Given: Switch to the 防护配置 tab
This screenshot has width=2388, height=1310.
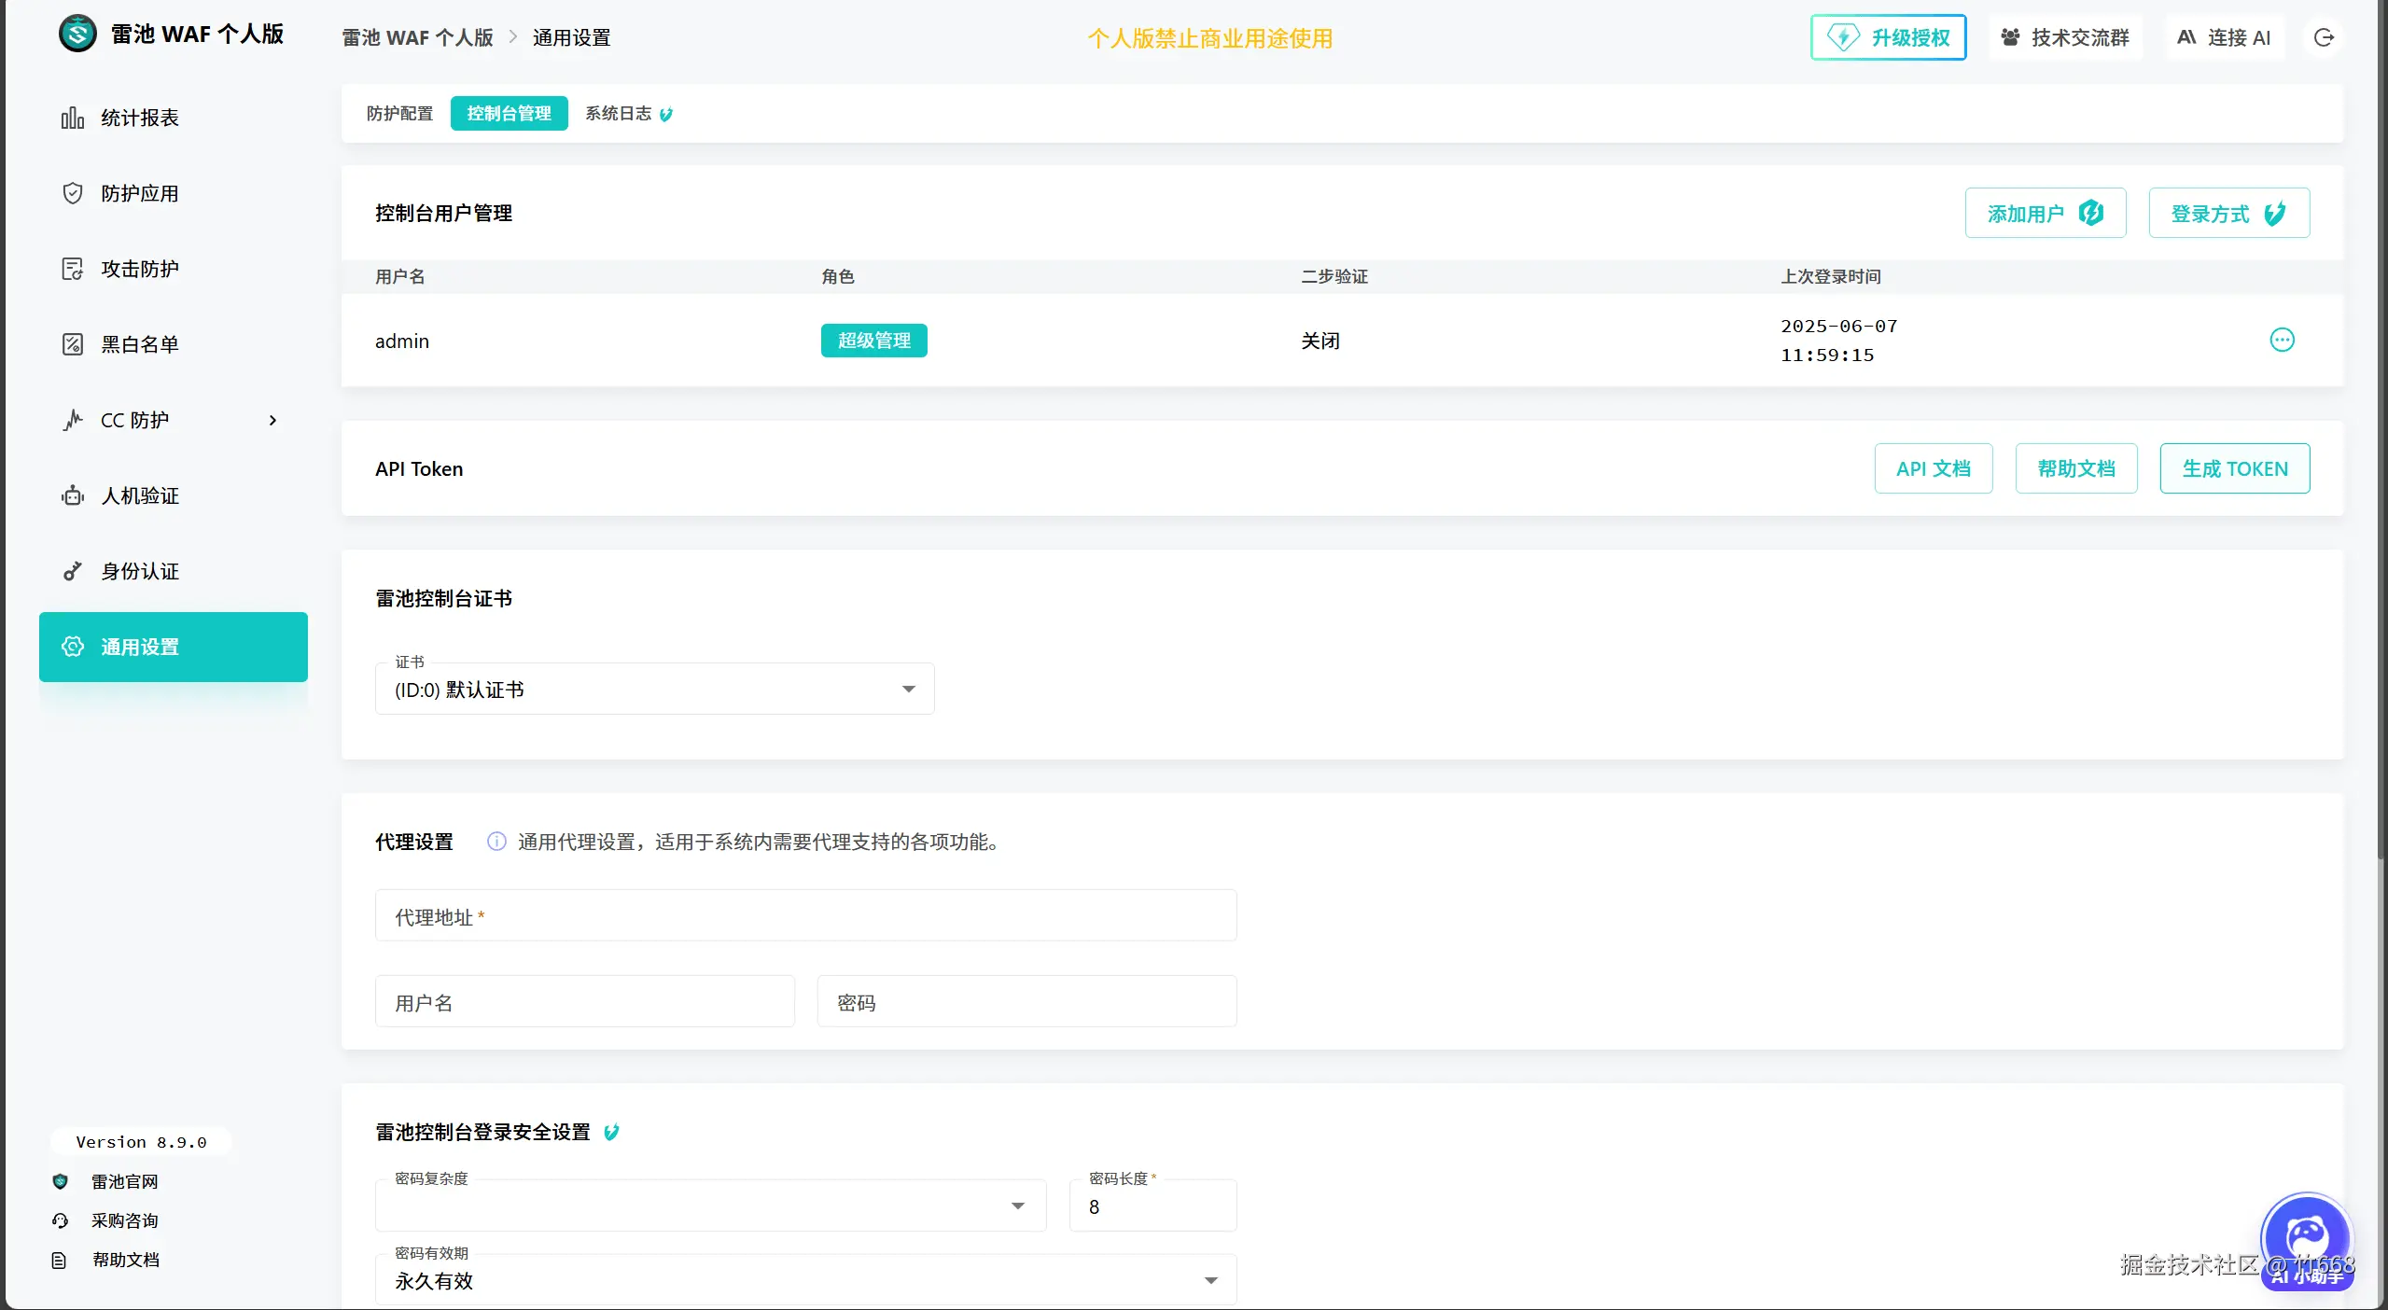Looking at the screenshot, I should [x=399, y=114].
